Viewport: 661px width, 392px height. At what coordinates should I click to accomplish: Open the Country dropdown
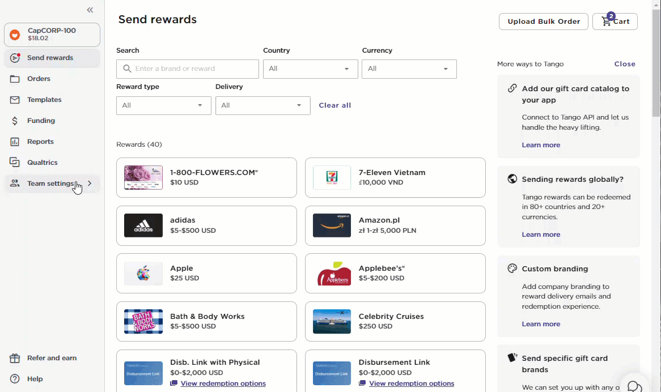pos(310,69)
